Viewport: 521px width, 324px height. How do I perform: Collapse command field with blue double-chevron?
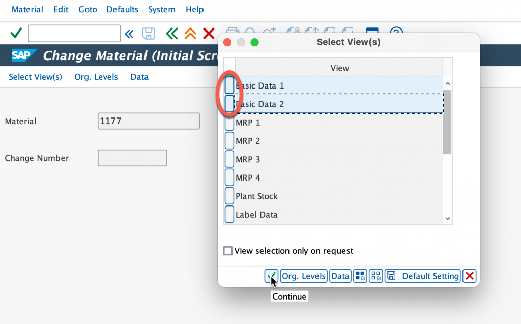point(129,34)
